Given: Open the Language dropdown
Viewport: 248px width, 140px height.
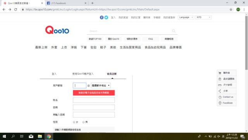Looking at the screenshot, I should (x=186, y=17).
